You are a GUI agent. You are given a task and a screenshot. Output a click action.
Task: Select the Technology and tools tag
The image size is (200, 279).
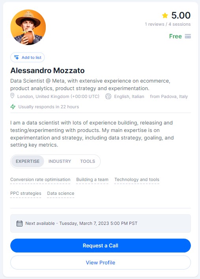click(x=137, y=179)
